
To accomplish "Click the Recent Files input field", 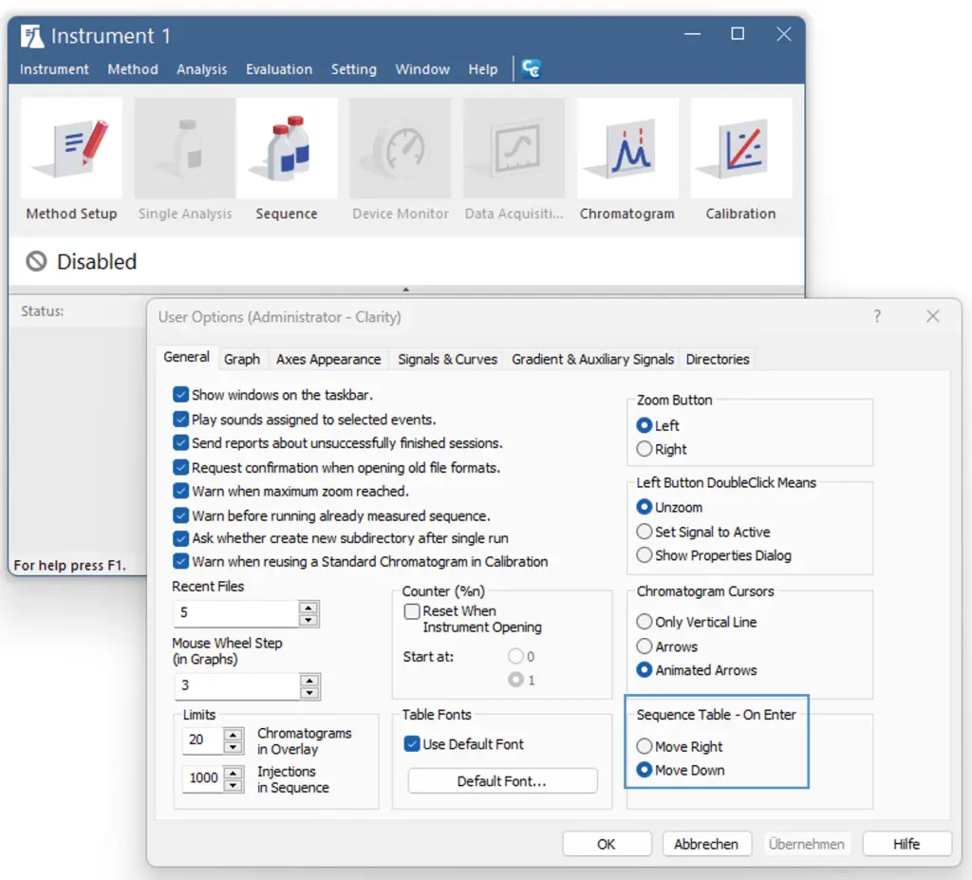I will point(236,612).
